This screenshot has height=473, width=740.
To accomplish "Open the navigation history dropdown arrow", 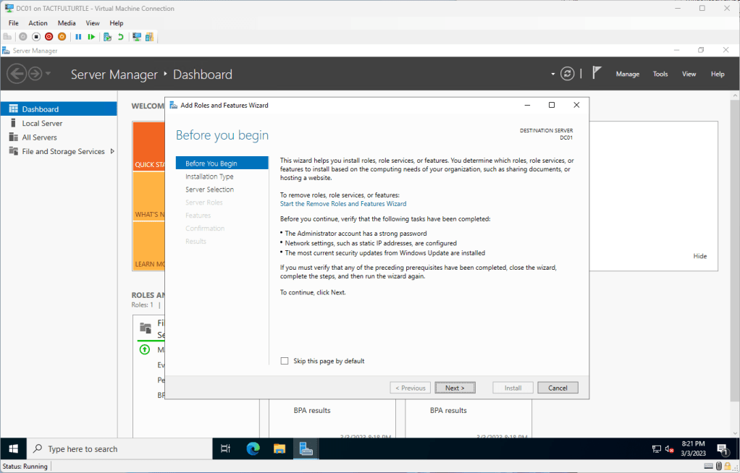I will click(49, 74).
